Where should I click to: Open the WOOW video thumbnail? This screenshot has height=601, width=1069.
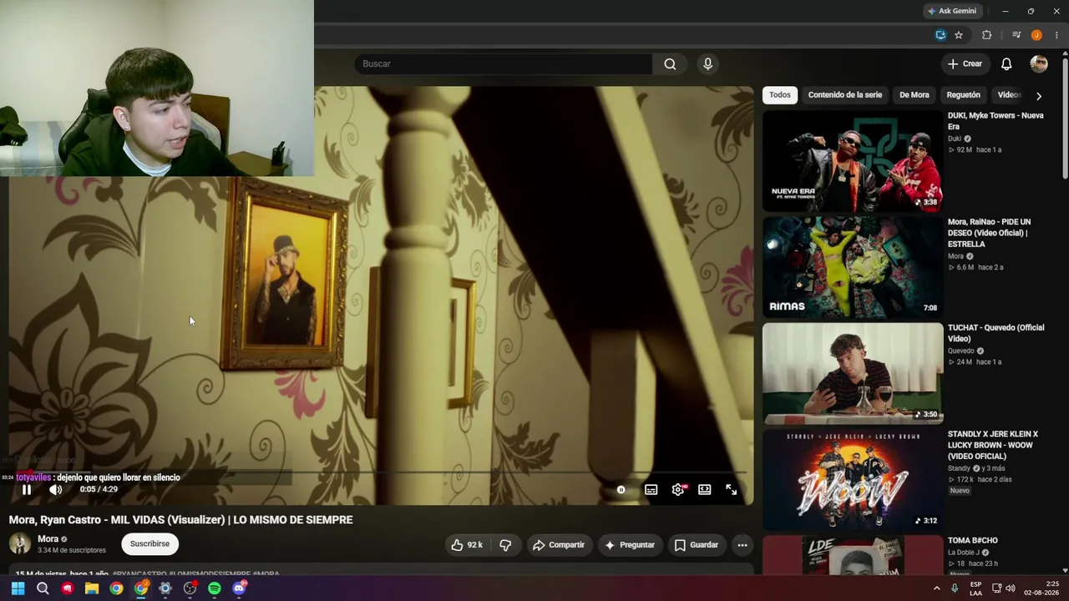(853, 479)
